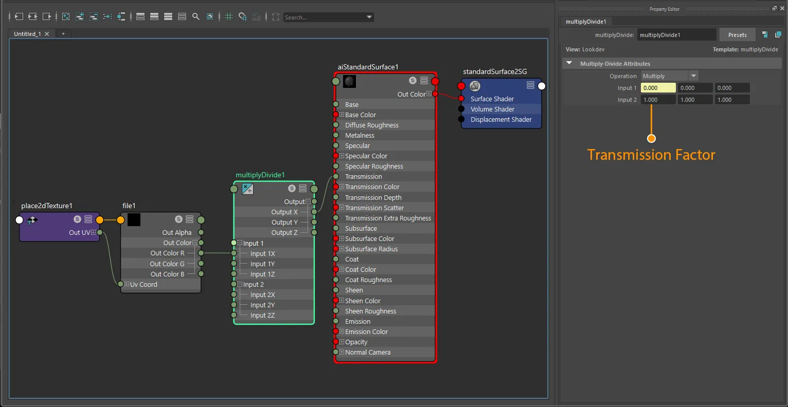Collapse Input 1 on multiplyDivide1 node
The height and width of the screenshot is (407, 788).
click(x=240, y=243)
